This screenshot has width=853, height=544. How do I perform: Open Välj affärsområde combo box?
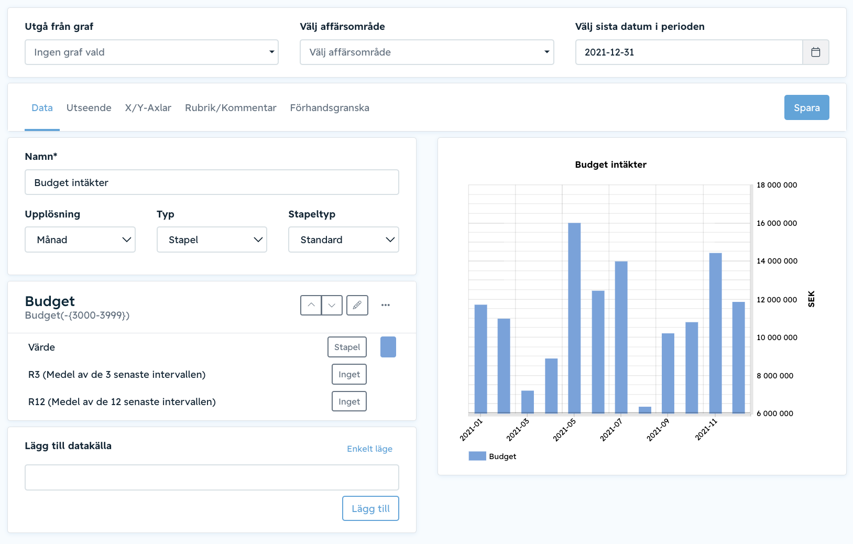click(427, 52)
